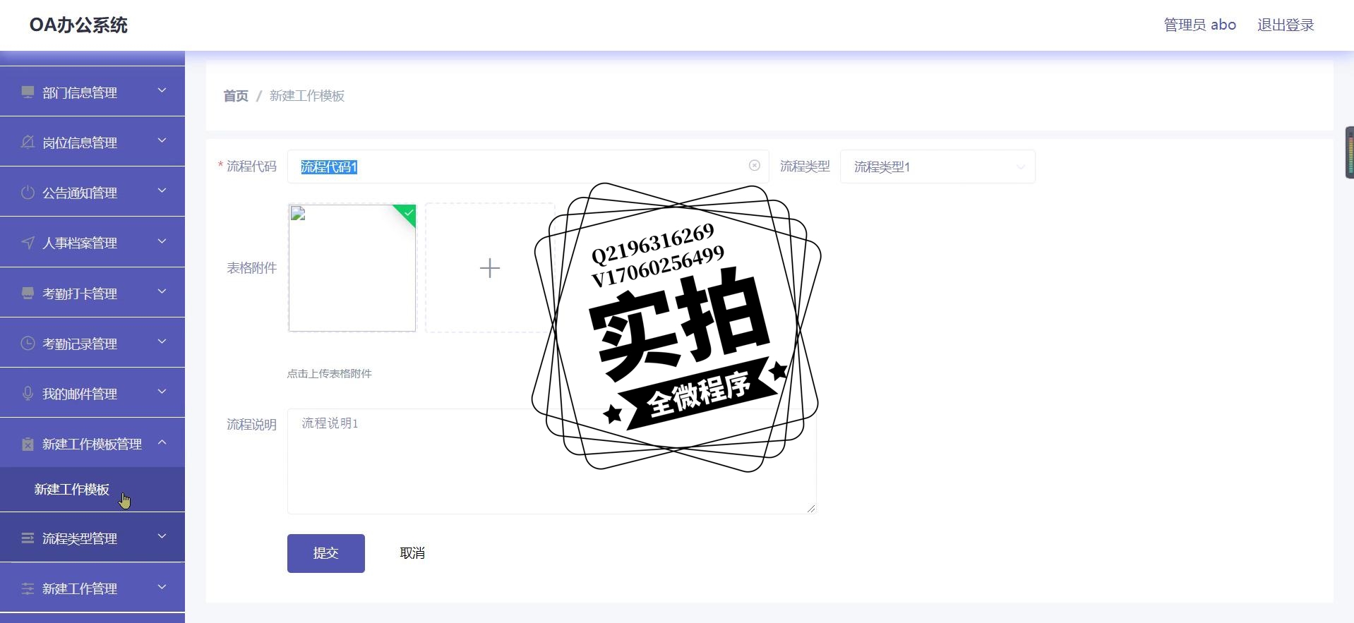Viewport: 1354px width, 623px height.
Task: Open 人事档案管理 menu item
Action: tap(92, 243)
